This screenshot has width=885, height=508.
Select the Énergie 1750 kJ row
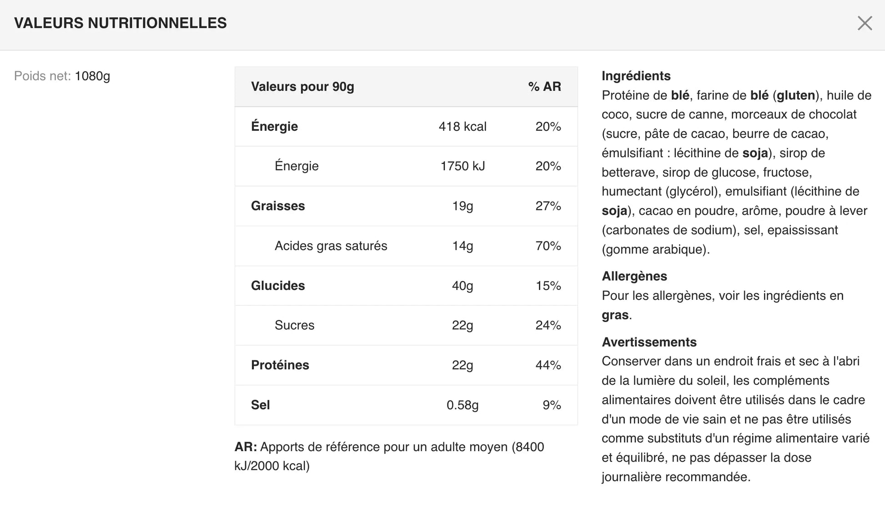click(x=406, y=166)
